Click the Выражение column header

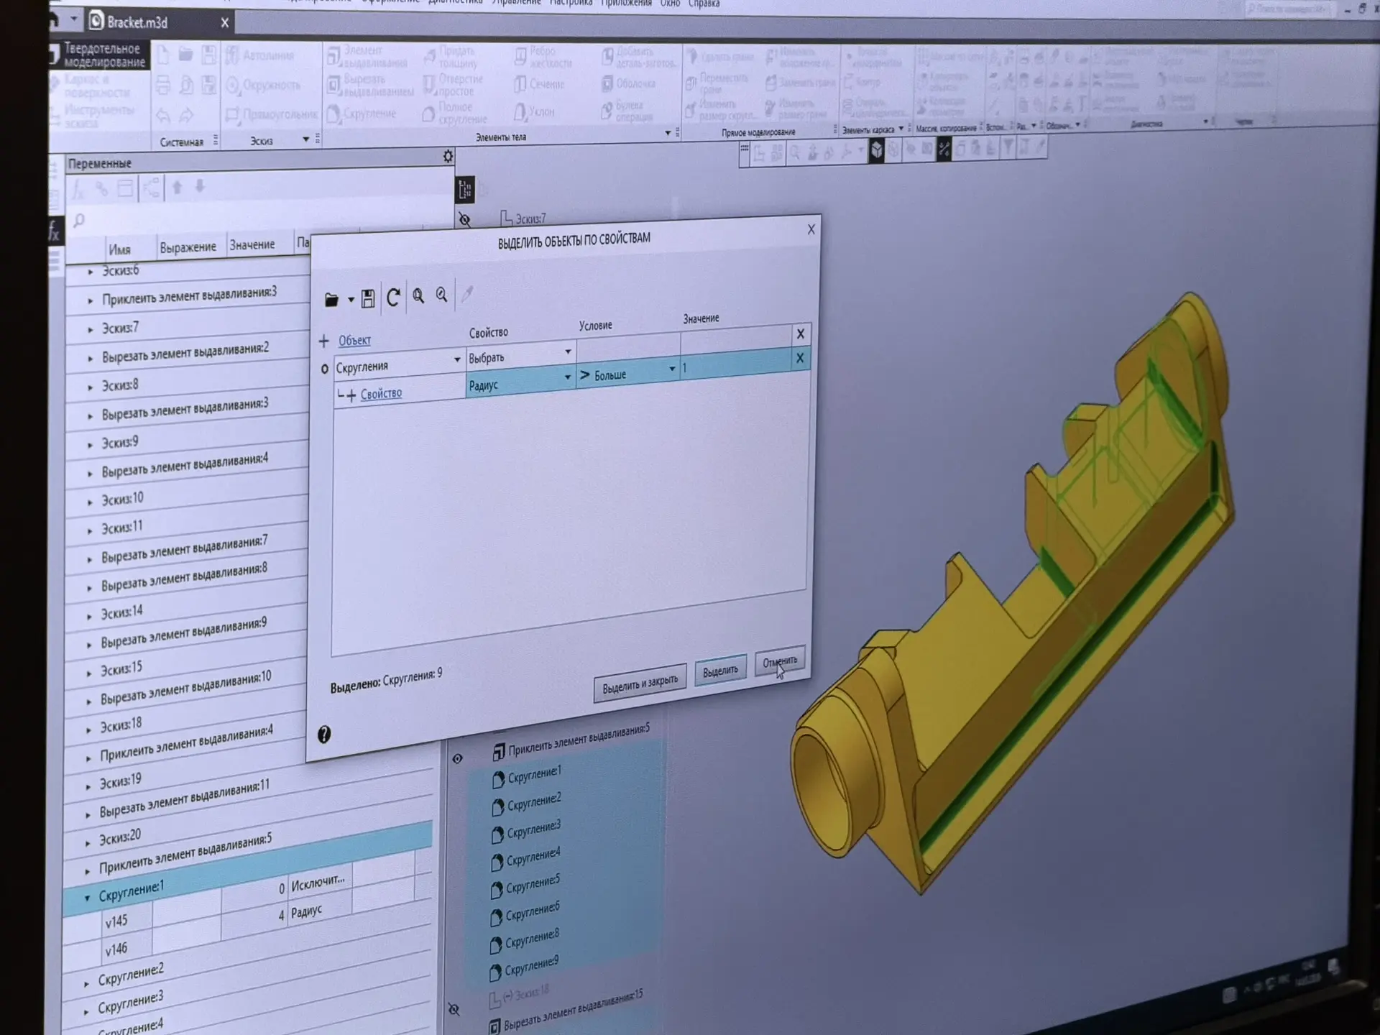point(188,247)
